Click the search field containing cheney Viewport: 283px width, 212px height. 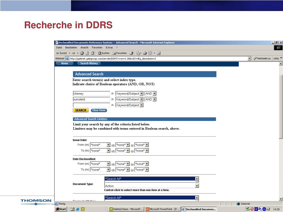click(x=91, y=94)
